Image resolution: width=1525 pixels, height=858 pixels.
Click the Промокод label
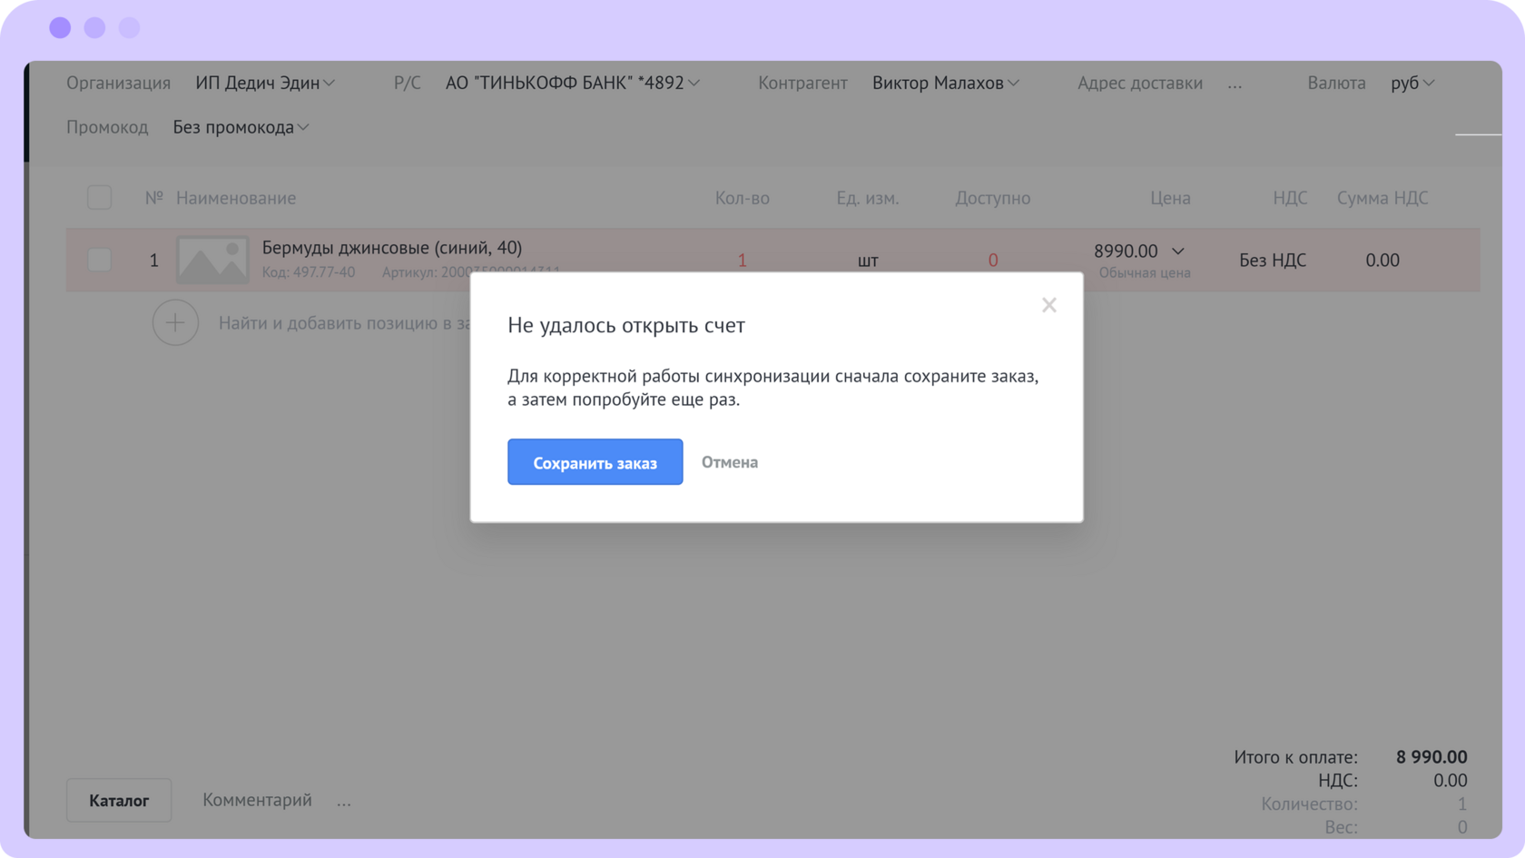tap(107, 127)
